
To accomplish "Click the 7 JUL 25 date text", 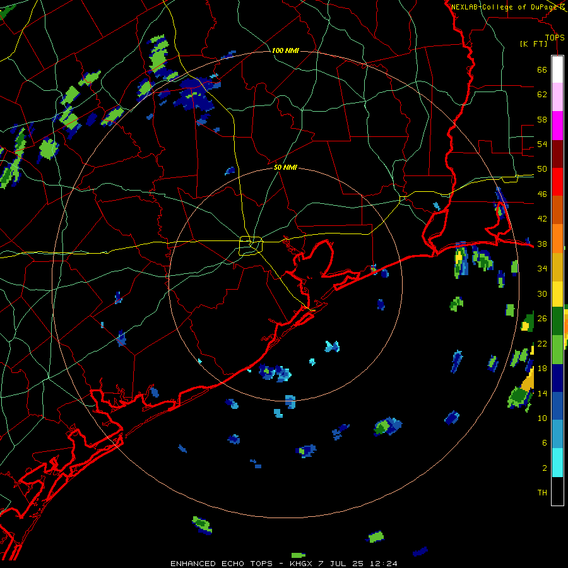I will tap(341, 564).
